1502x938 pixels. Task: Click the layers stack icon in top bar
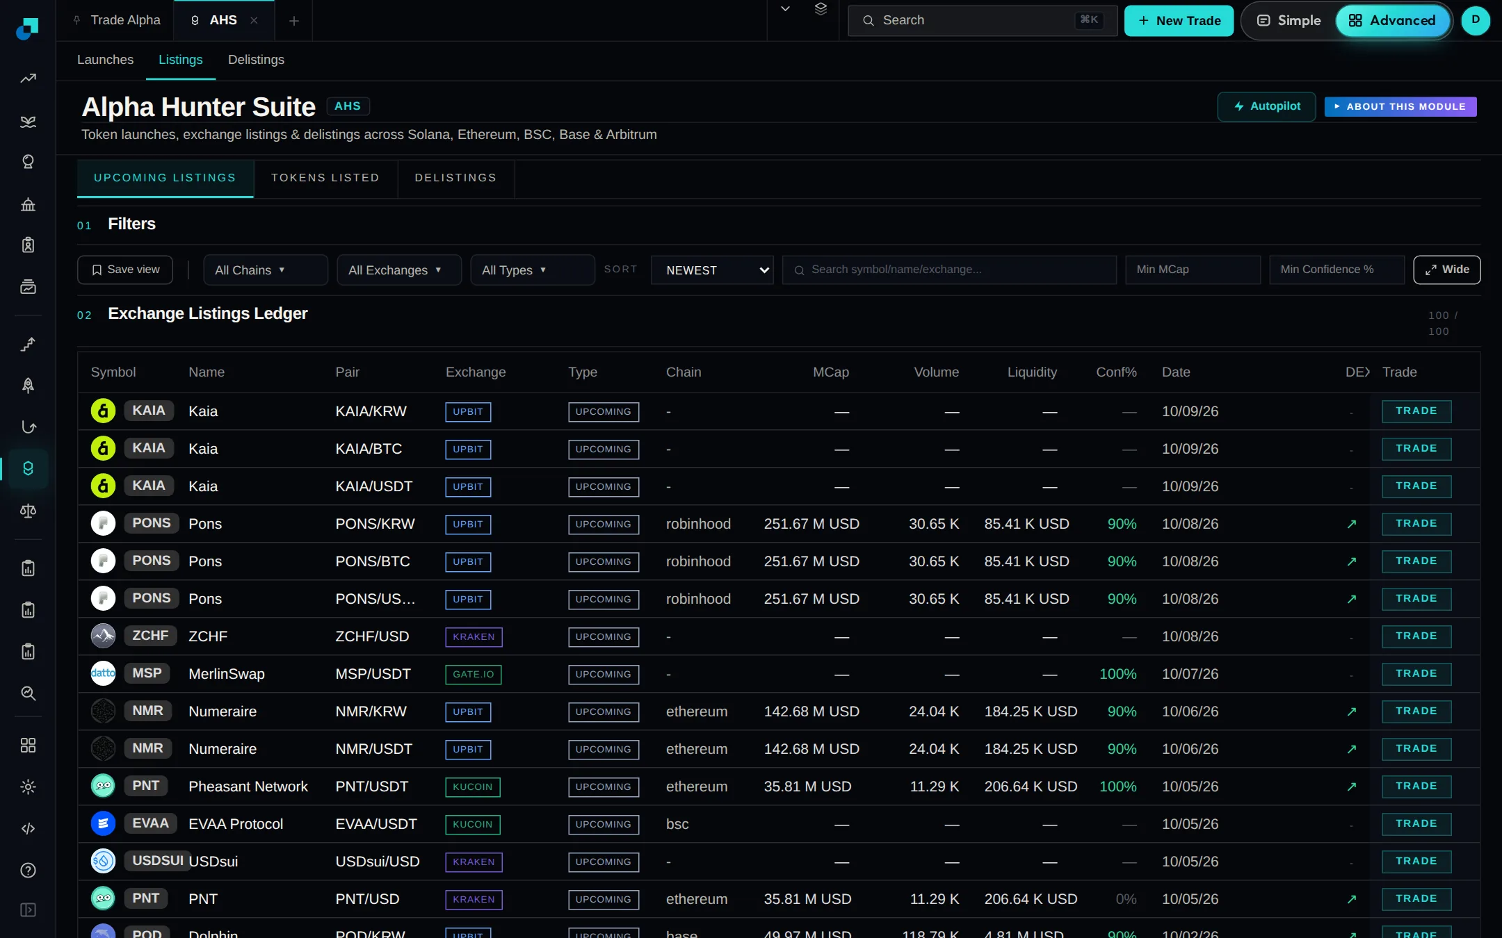[821, 9]
